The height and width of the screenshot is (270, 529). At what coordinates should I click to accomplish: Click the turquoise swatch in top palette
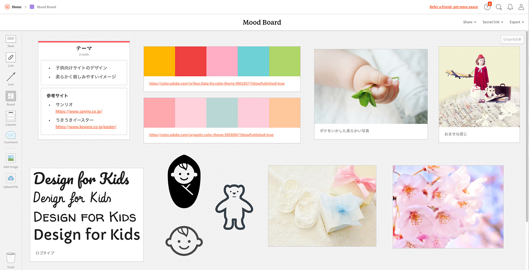pyautogui.click(x=253, y=61)
